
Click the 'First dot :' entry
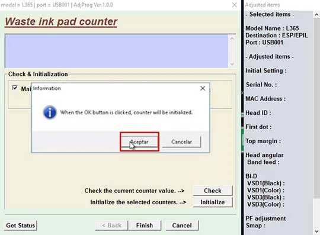(258, 127)
